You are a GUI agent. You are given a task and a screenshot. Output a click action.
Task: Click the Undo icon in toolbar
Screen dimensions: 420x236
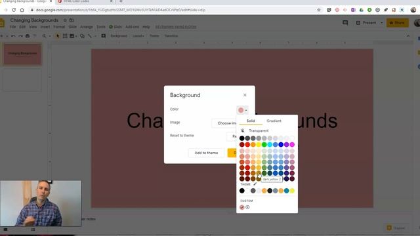13,36
